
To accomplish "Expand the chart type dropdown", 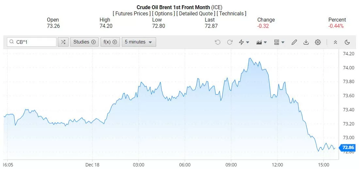I will pos(262,42).
